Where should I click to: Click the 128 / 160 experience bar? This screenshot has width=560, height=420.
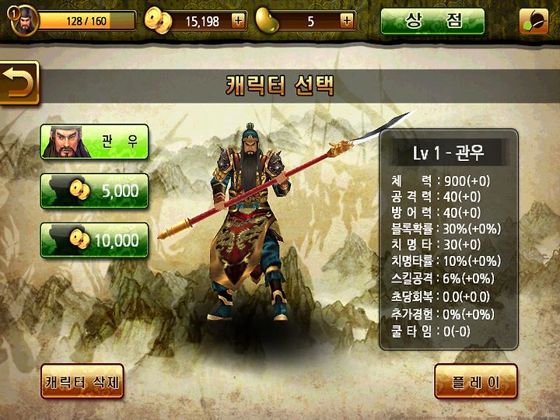[x=87, y=21]
